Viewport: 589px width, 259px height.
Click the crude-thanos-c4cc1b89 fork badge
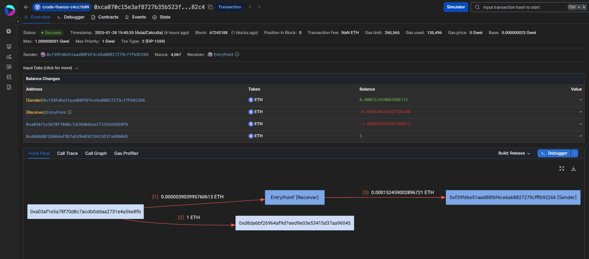(62, 7)
